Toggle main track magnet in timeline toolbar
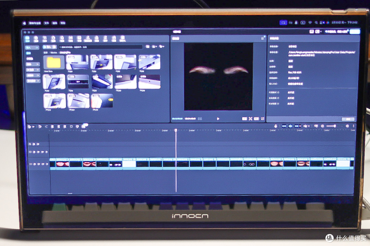370x246 pixels. coord(284,126)
